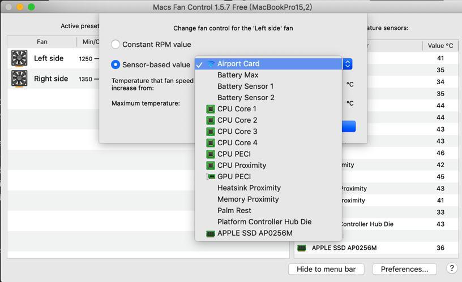The height and width of the screenshot is (282, 462).
Task: Select the Constant RPM value radio button
Action: [x=115, y=44]
